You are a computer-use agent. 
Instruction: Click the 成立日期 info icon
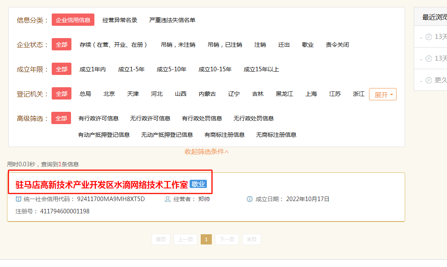[x=250, y=199]
